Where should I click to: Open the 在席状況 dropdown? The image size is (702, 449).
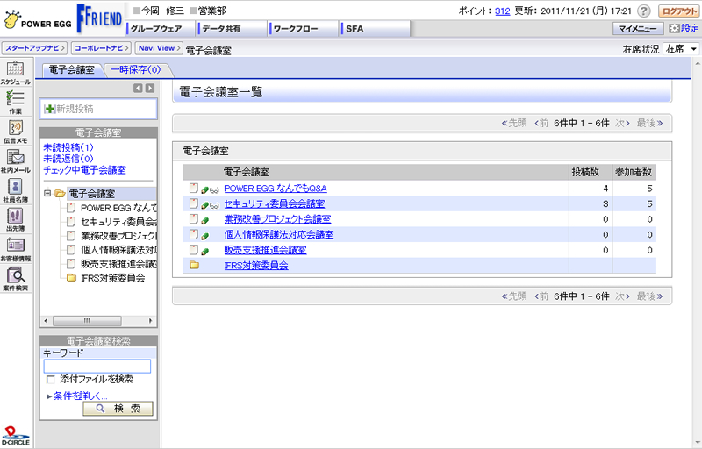pyautogui.click(x=681, y=49)
